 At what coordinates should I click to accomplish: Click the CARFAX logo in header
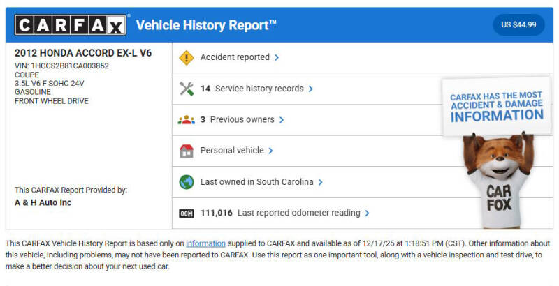pyautogui.click(x=71, y=25)
